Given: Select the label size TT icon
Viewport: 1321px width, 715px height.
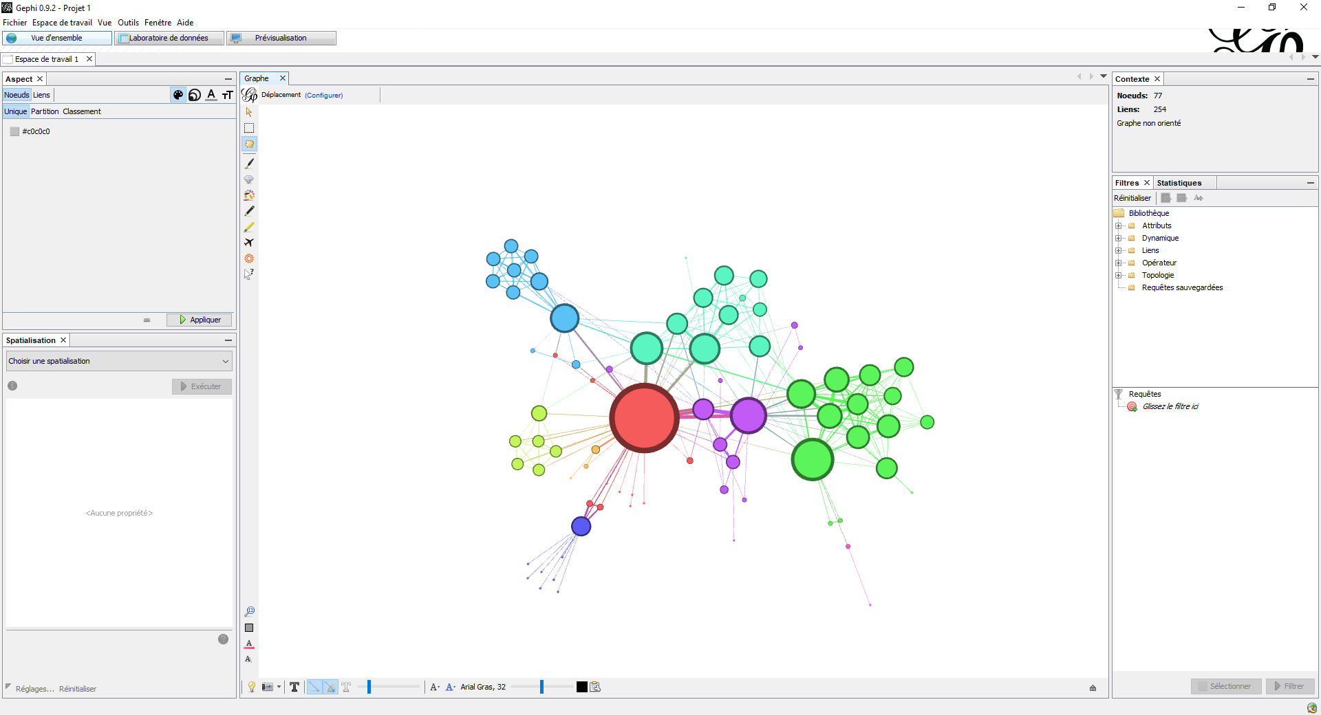Looking at the screenshot, I should tap(228, 95).
